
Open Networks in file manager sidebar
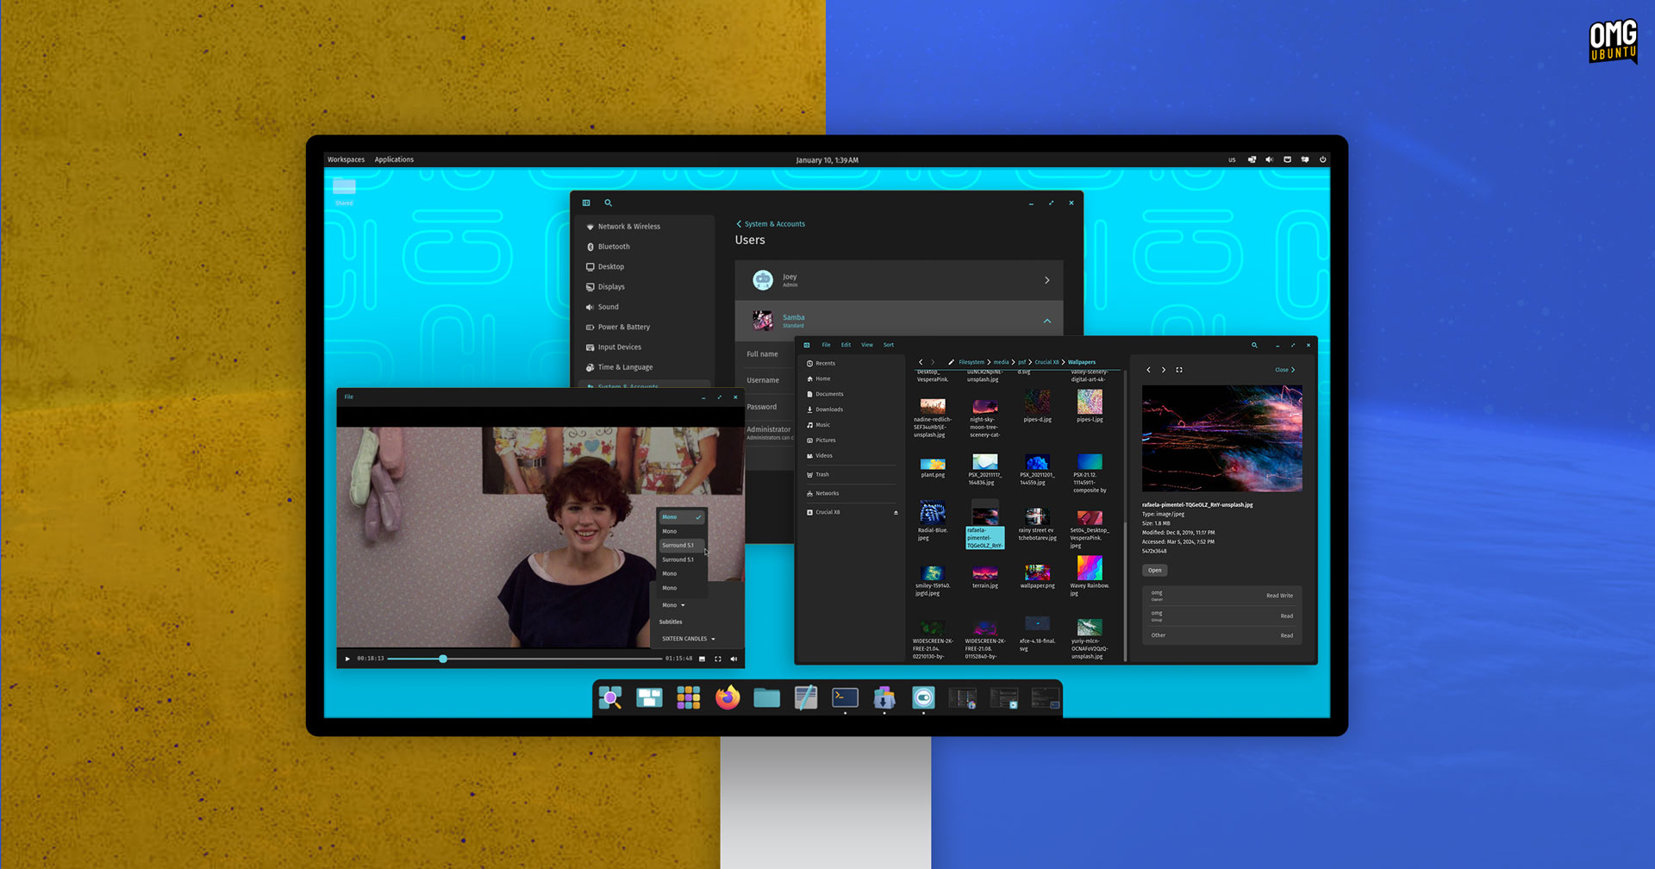click(851, 494)
